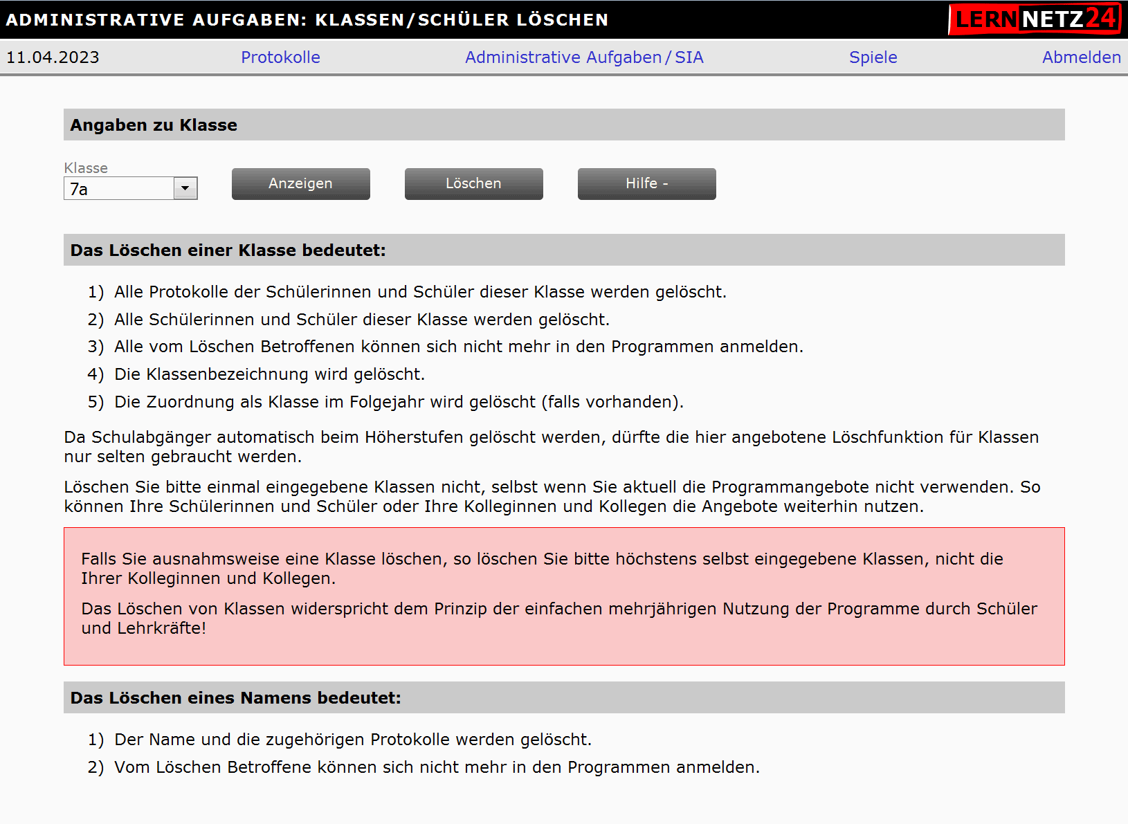Viewport: 1128px width, 824px height.
Task: Click Abmelden to log out
Action: (1081, 57)
